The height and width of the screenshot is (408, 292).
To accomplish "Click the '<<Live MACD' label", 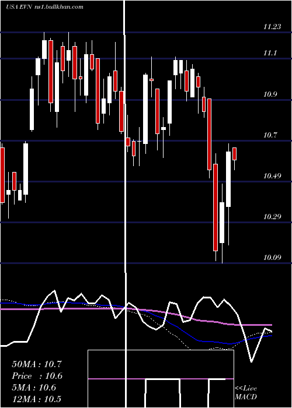I will (x=246, y=393).
